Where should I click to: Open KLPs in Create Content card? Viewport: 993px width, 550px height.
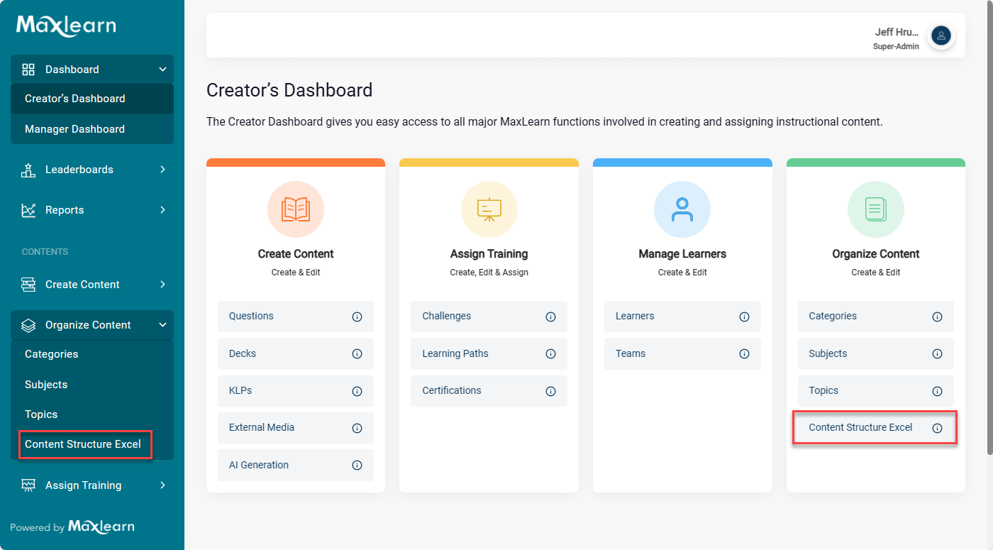(296, 391)
